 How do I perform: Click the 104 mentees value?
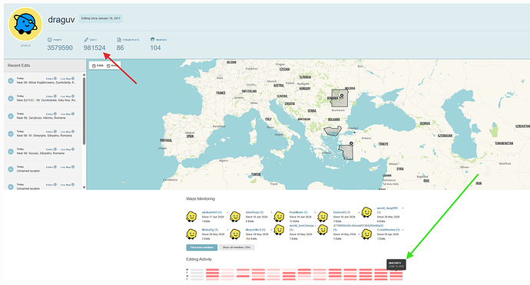coord(155,48)
